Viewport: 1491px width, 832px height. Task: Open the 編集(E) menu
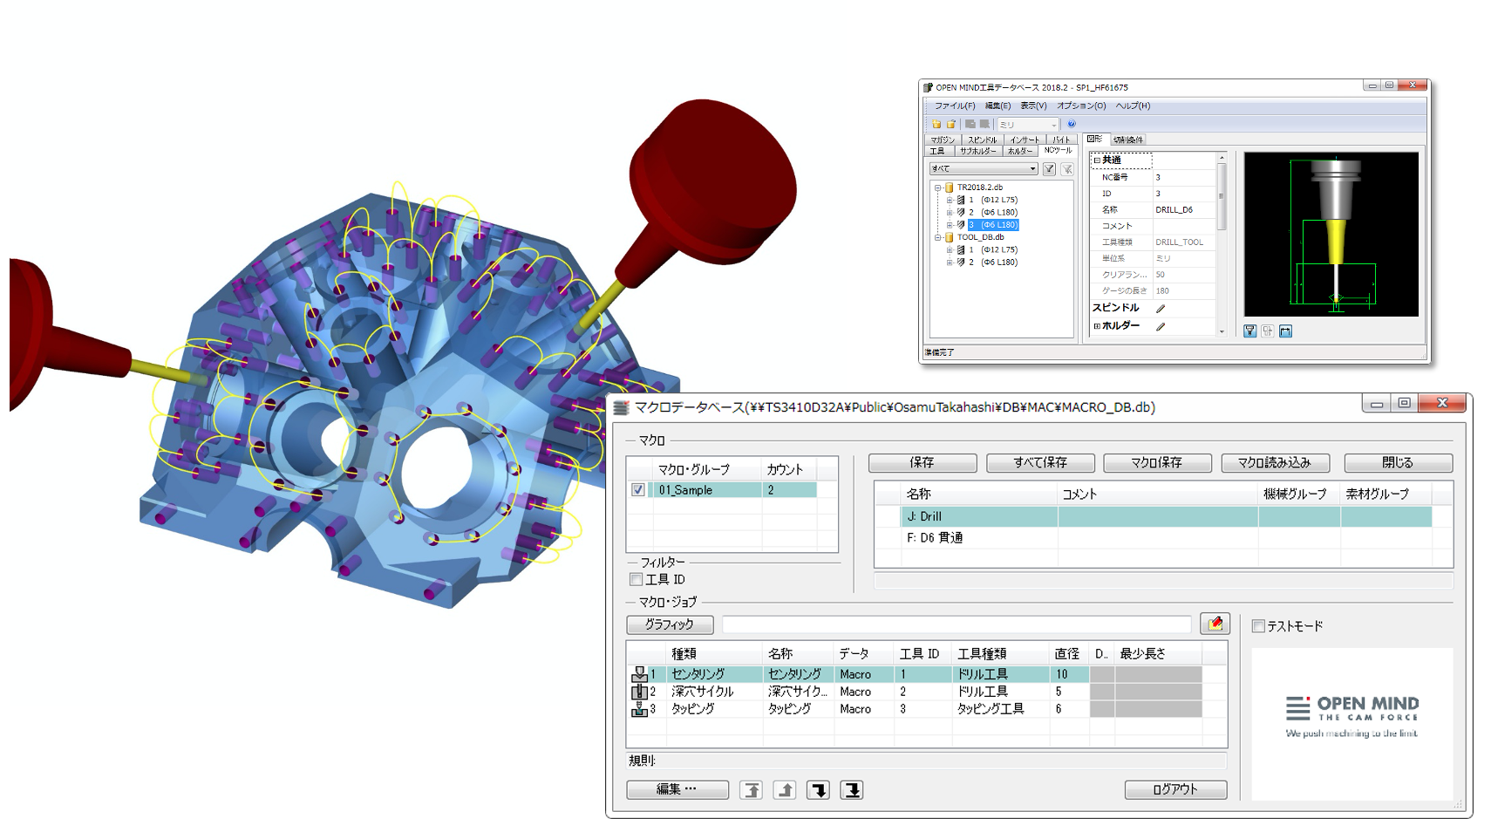pos(997,106)
